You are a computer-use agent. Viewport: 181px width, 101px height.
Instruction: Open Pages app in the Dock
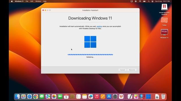(x=103, y=97)
